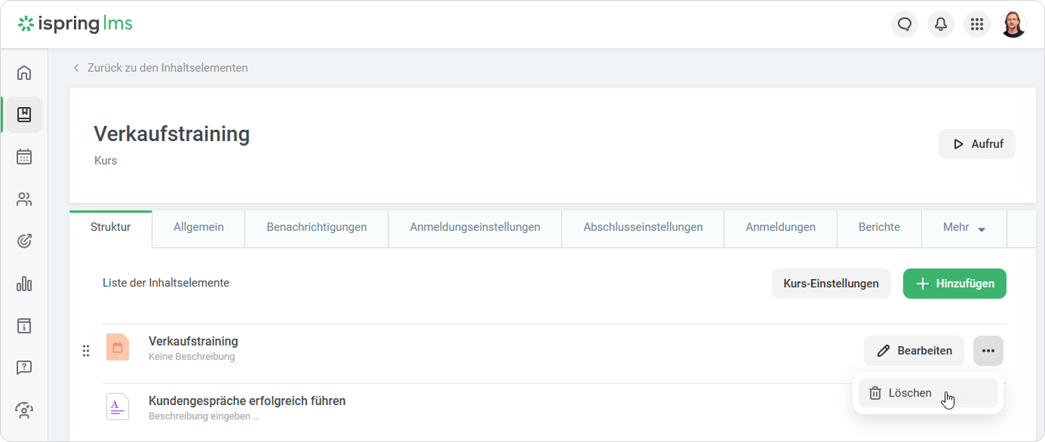This screenshot has width=1045, height=442.
Task: Open the calendar icon in sidebar
Action: pyautogui.click(x=24, y=157)
